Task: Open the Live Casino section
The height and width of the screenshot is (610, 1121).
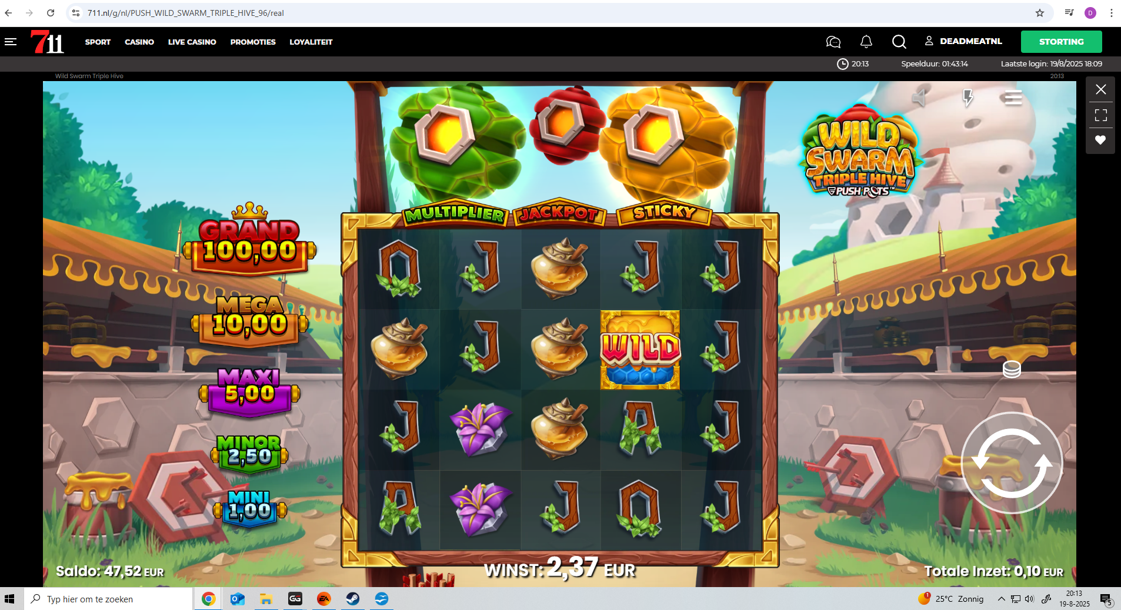Action: point(192,42)
